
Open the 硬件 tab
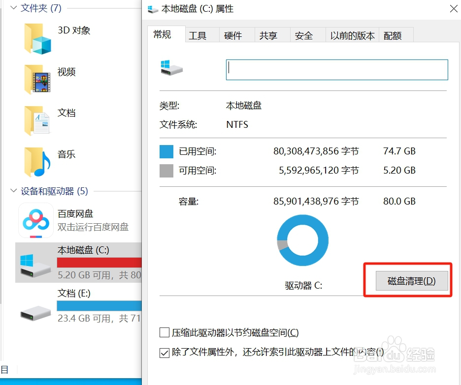[x=233, y=35]
